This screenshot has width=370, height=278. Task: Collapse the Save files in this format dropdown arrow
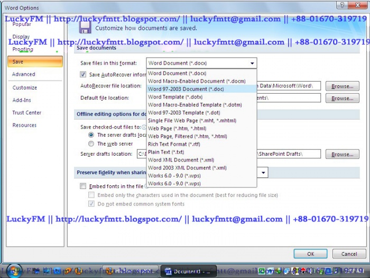252,63
